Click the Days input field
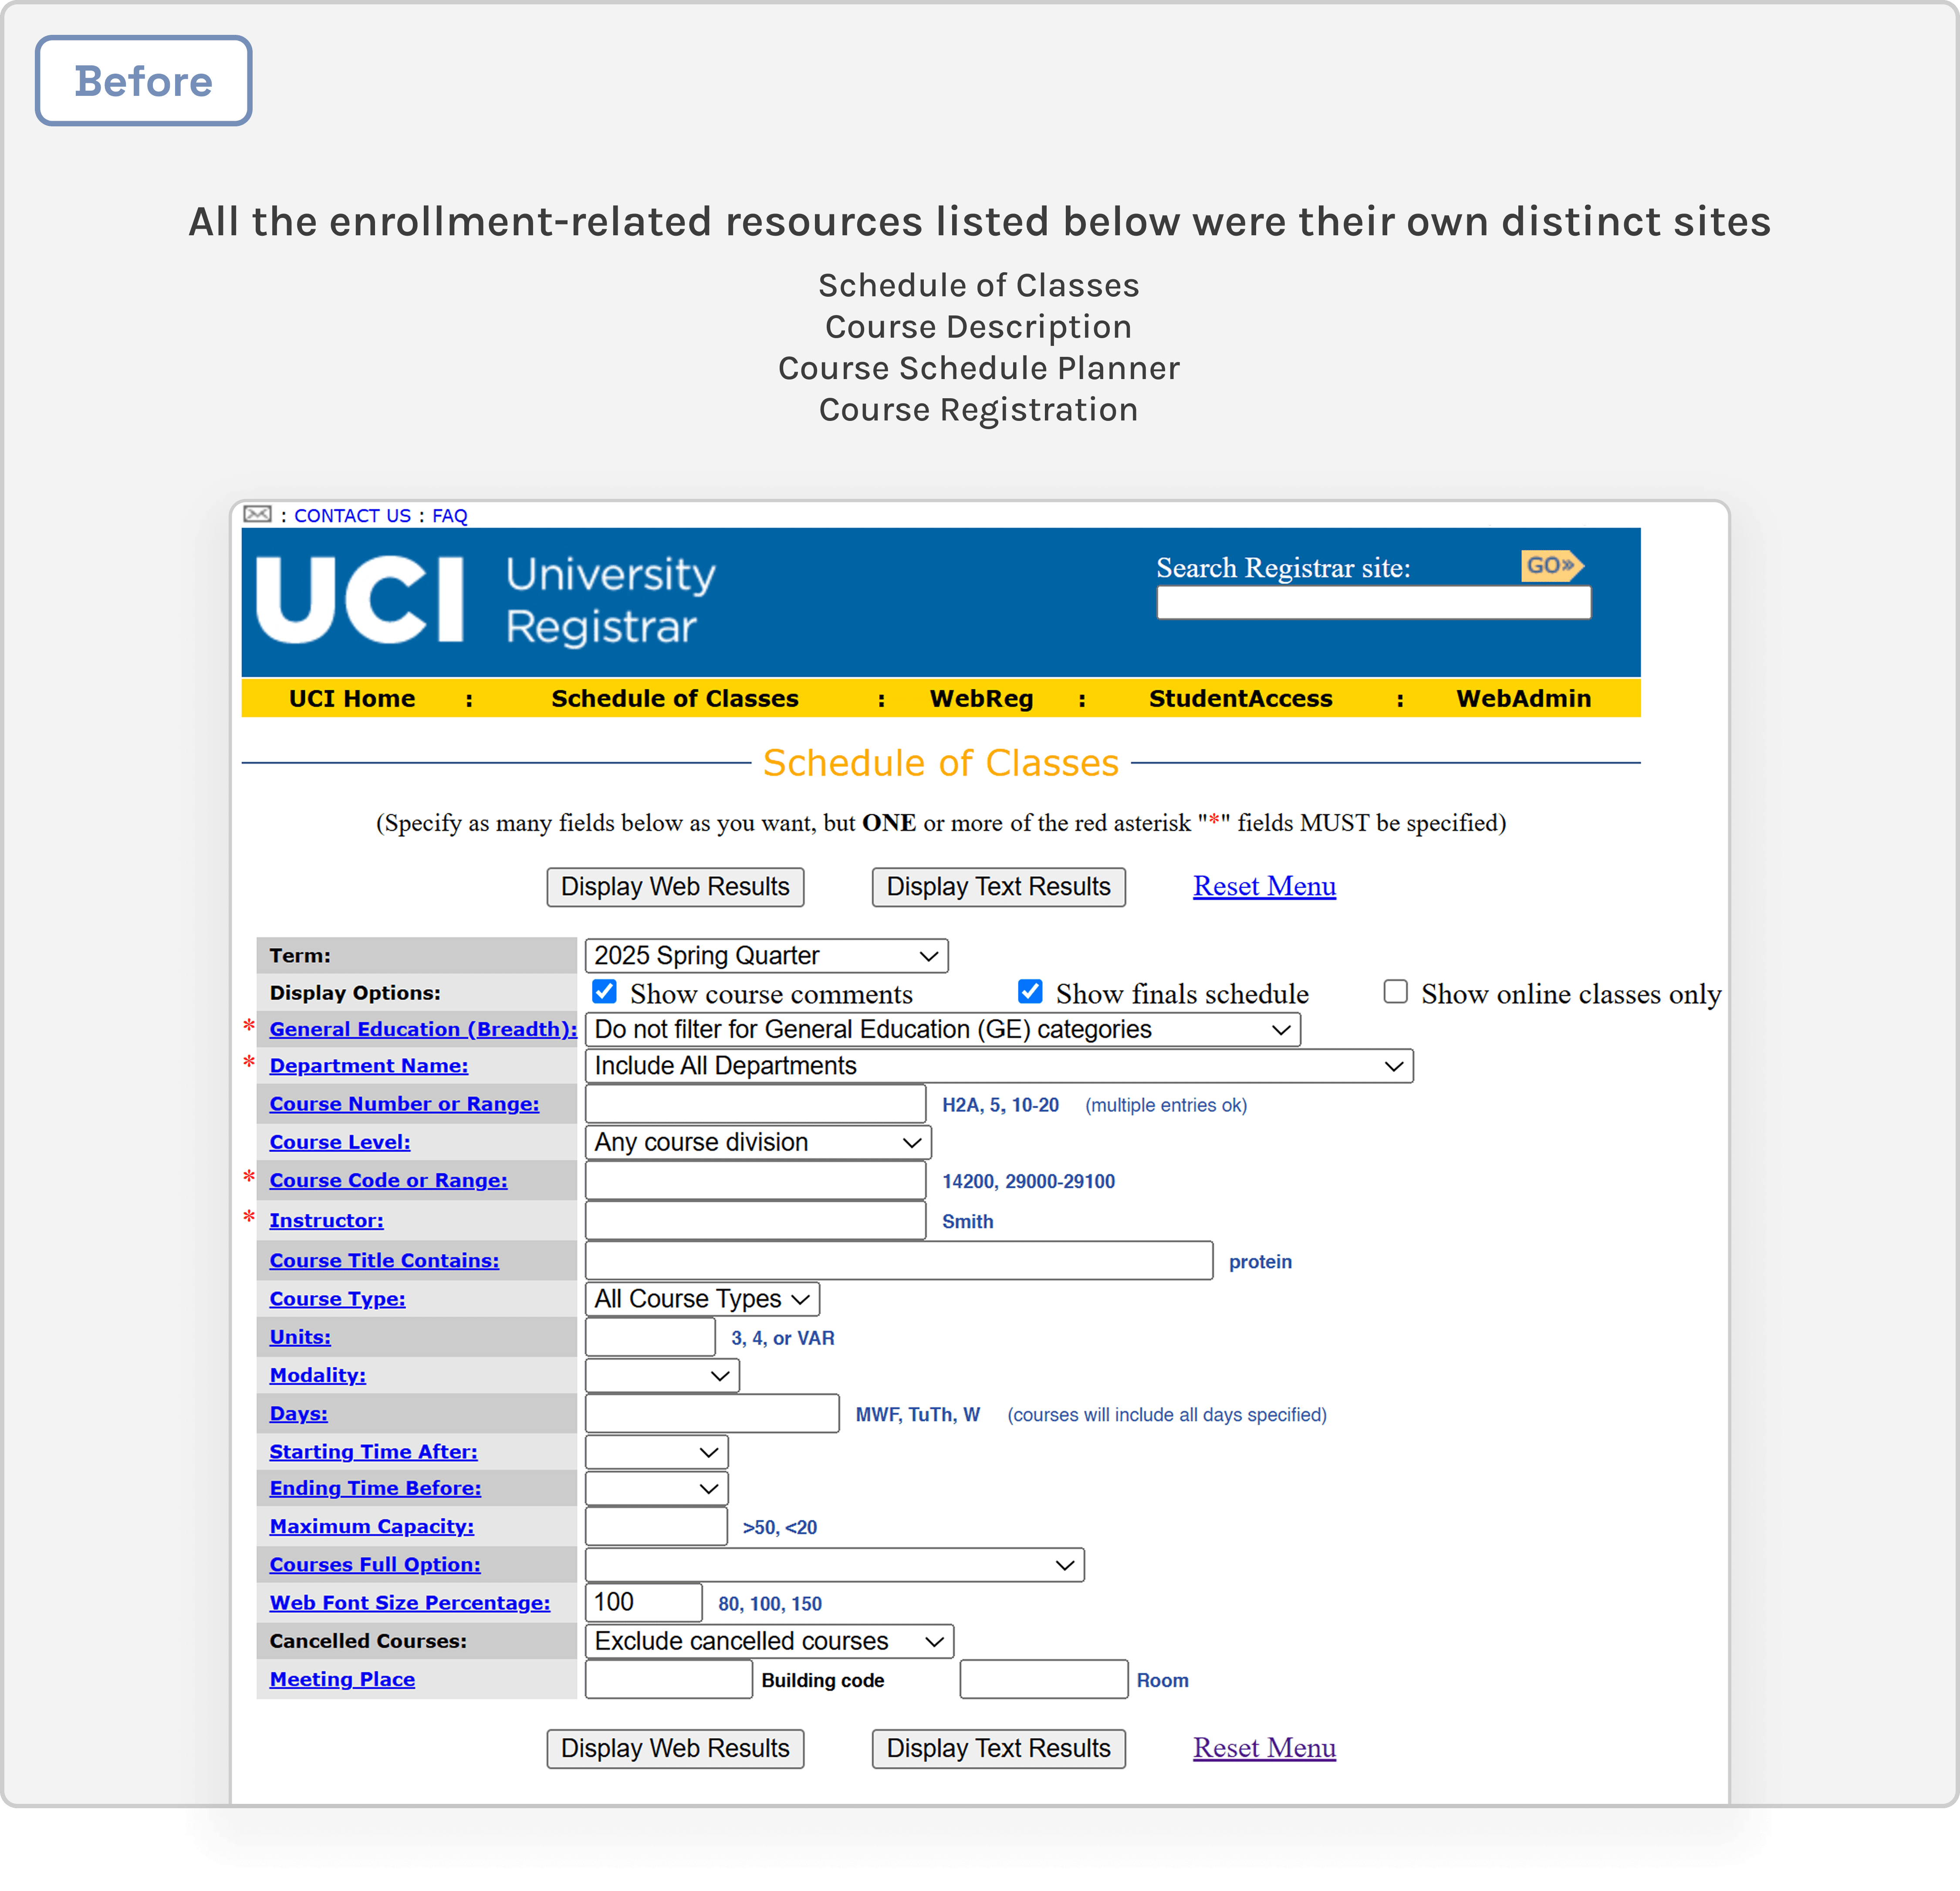Viewport: 1960px width, 1891px height. (712, 1414)
